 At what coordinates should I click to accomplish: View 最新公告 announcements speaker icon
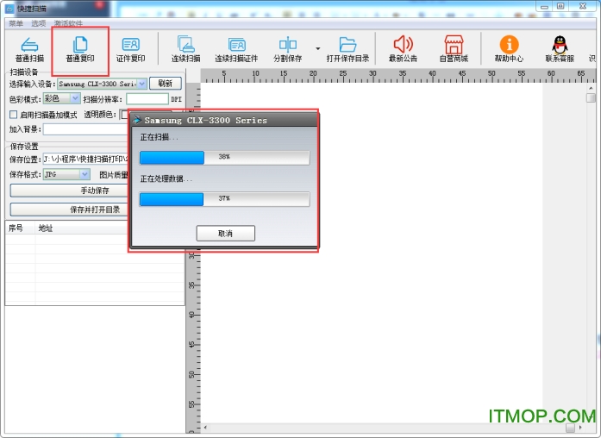403,45
